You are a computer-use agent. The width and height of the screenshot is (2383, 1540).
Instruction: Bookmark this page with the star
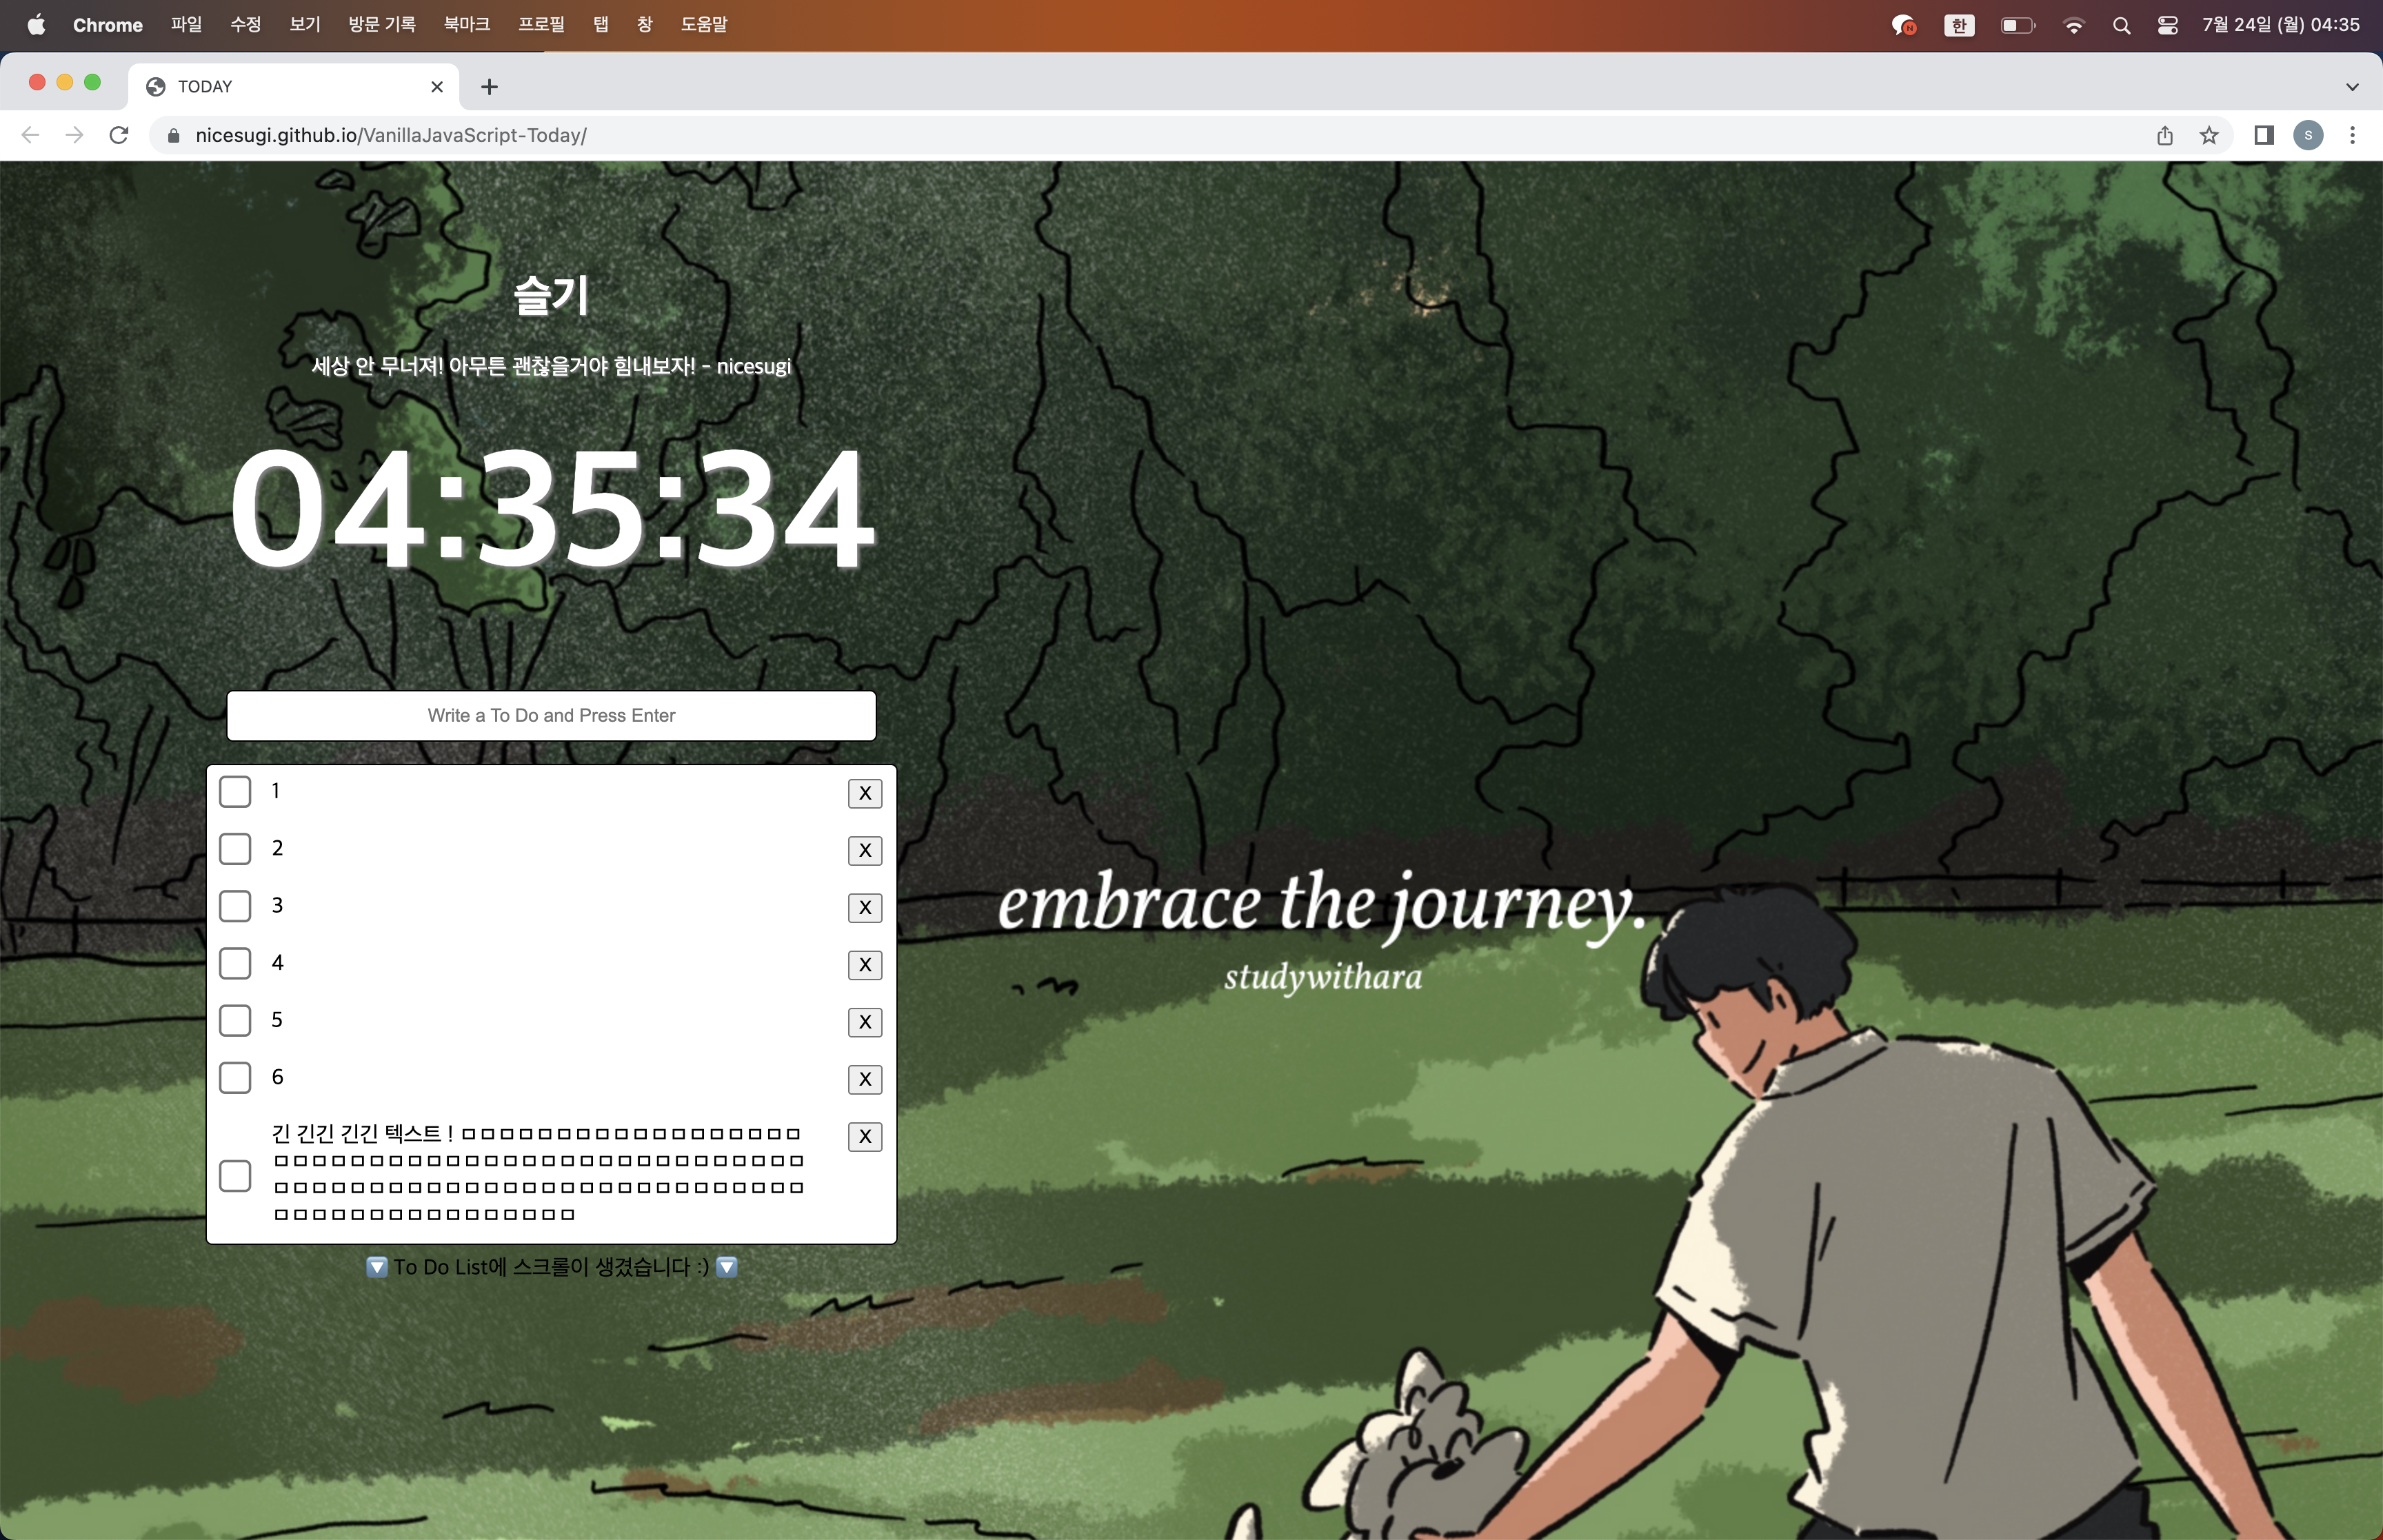click(2209, 135)
